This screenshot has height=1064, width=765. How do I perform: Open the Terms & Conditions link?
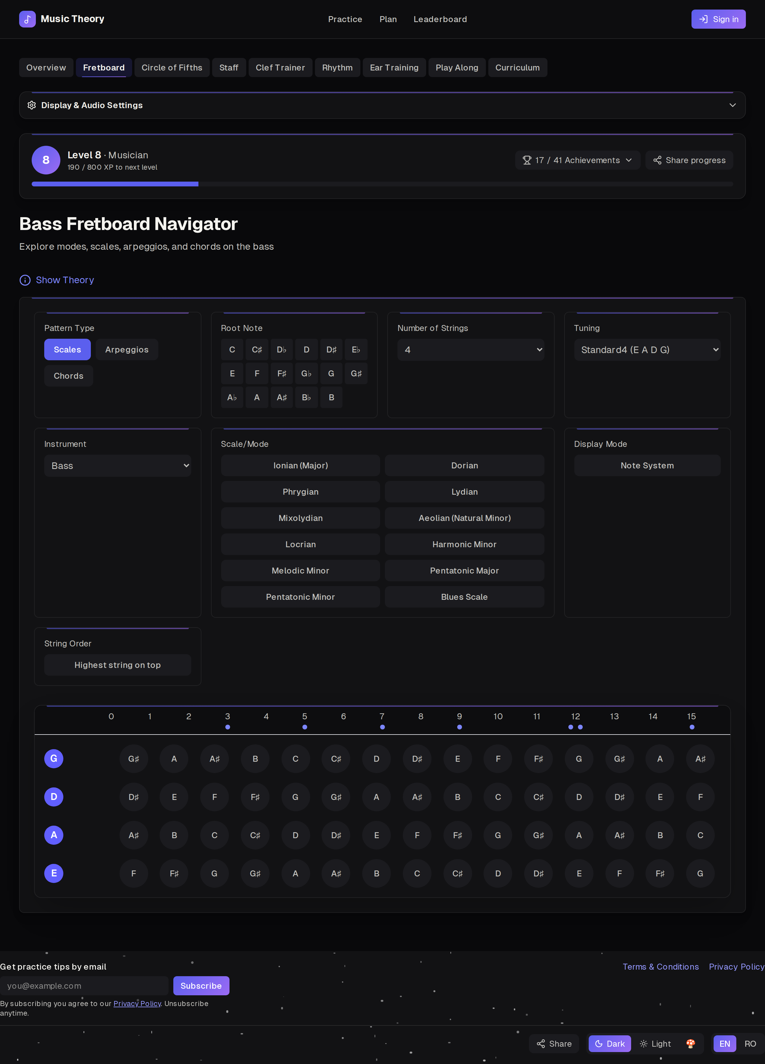661,966
